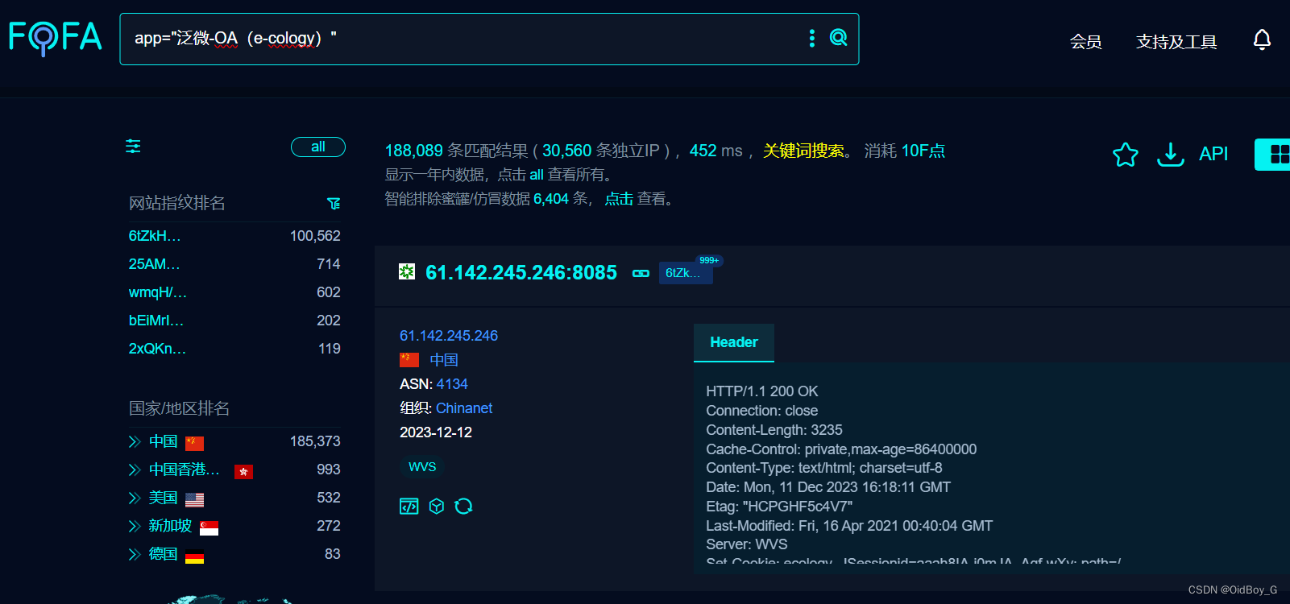Select the Server: WVS header line
The width and height of the screenshot is (1290, 604).
pyautogui.click(x=747, y=544)
